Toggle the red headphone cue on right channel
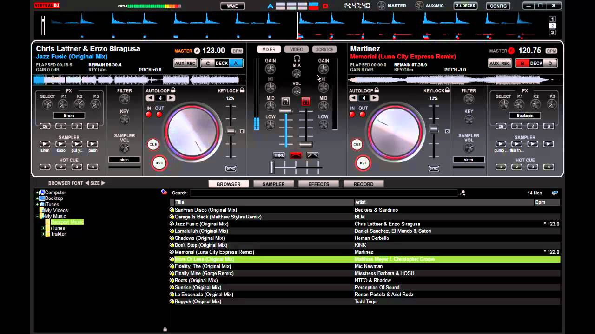Viewport: 595px width, 334px height. 306,102
